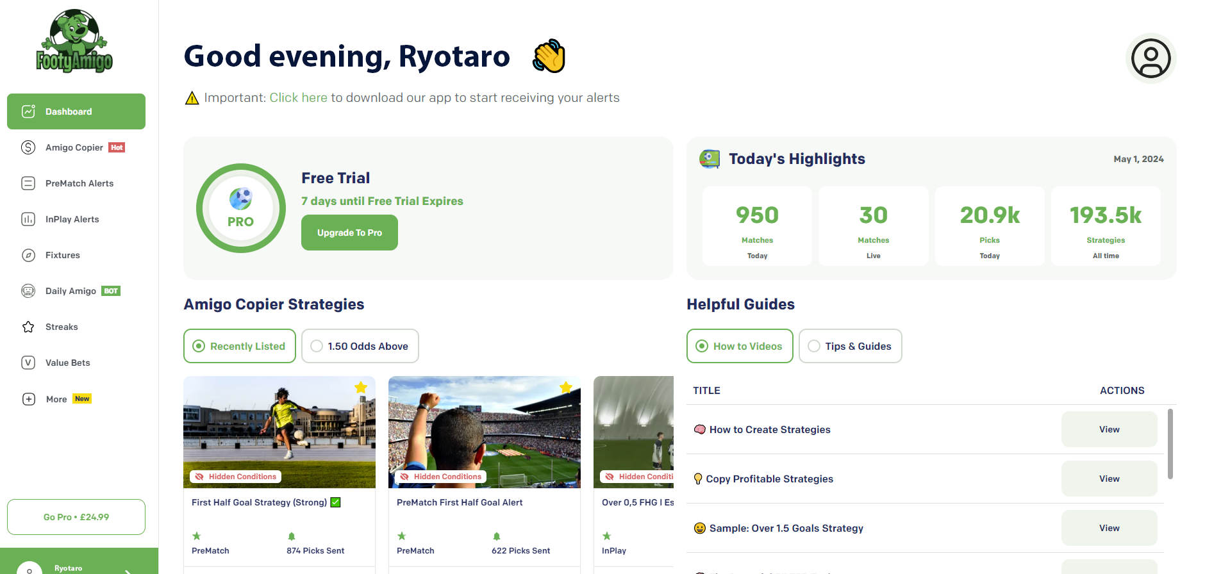Open Amigo Copier in the sidebar
The image size is (1205, 574).
click(76, 147)
